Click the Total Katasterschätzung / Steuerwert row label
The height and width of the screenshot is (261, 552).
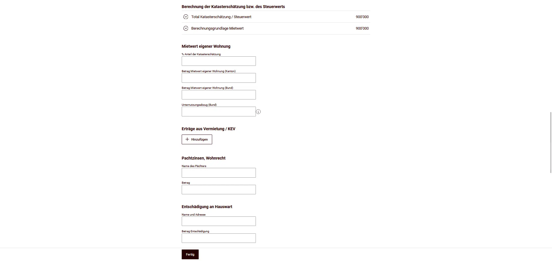[221, 17]
